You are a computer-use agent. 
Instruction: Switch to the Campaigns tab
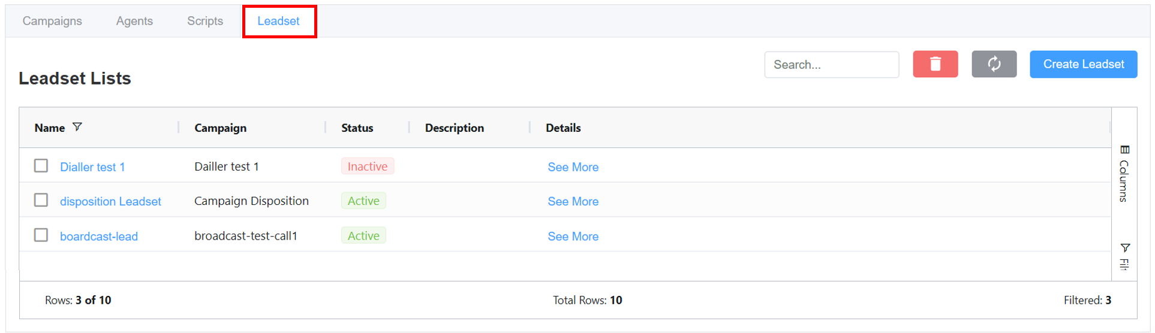click(52, 21)
